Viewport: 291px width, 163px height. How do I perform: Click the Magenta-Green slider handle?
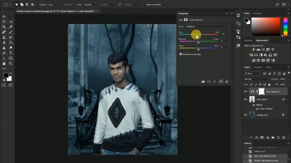click(198, 43)
